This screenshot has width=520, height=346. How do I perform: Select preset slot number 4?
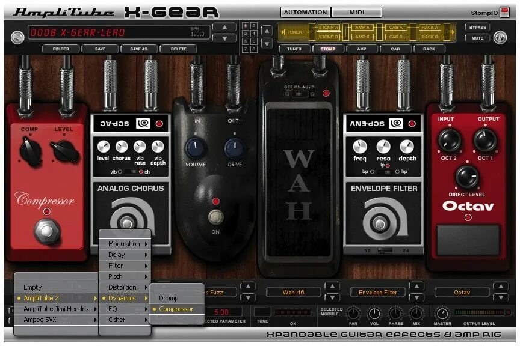coord(254,34)
